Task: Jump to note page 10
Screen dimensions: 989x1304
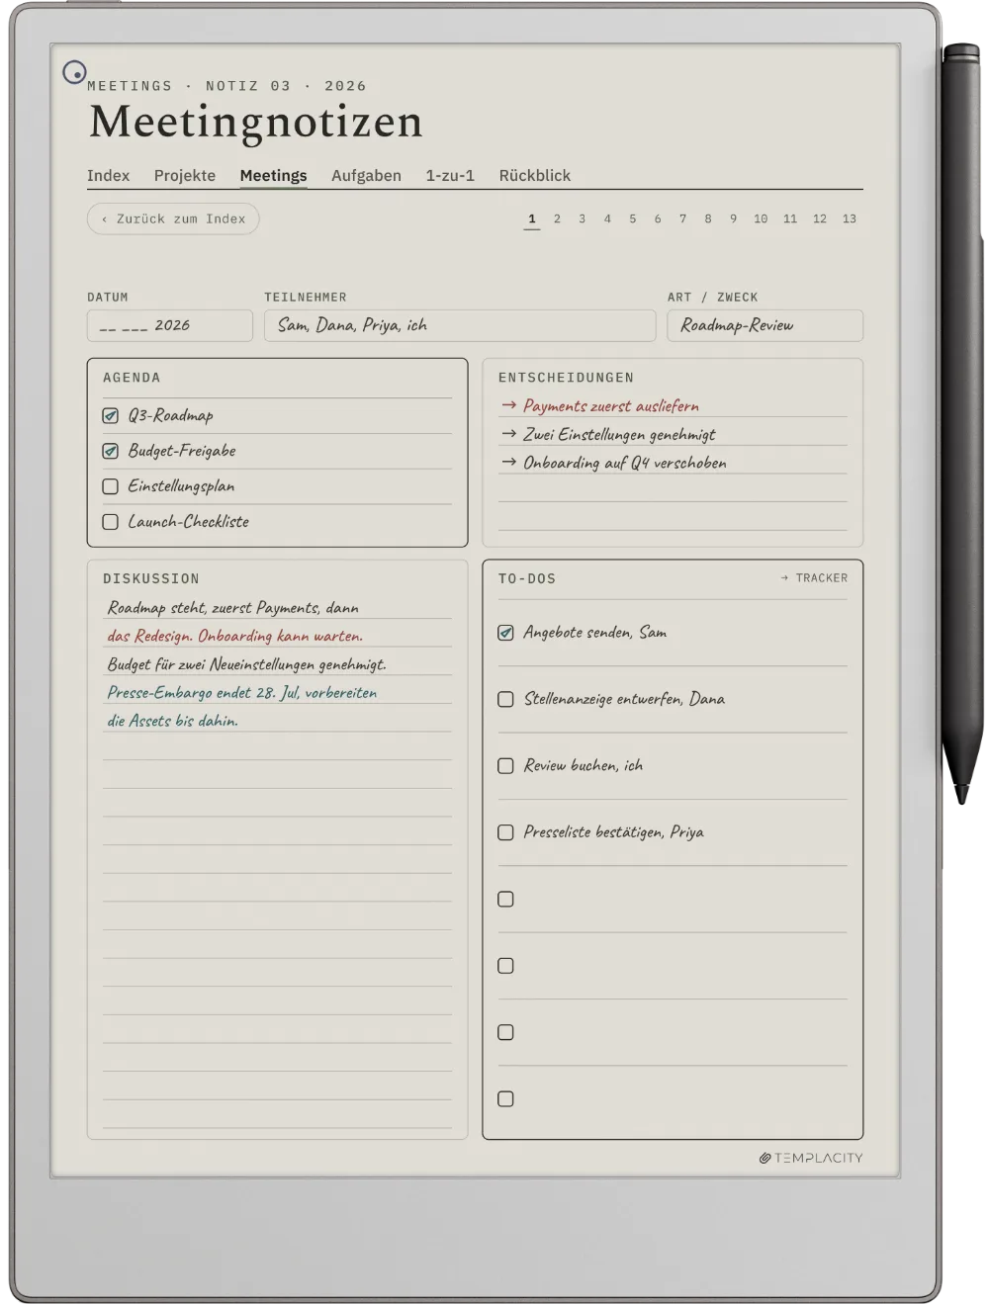Action: (761, 219)
